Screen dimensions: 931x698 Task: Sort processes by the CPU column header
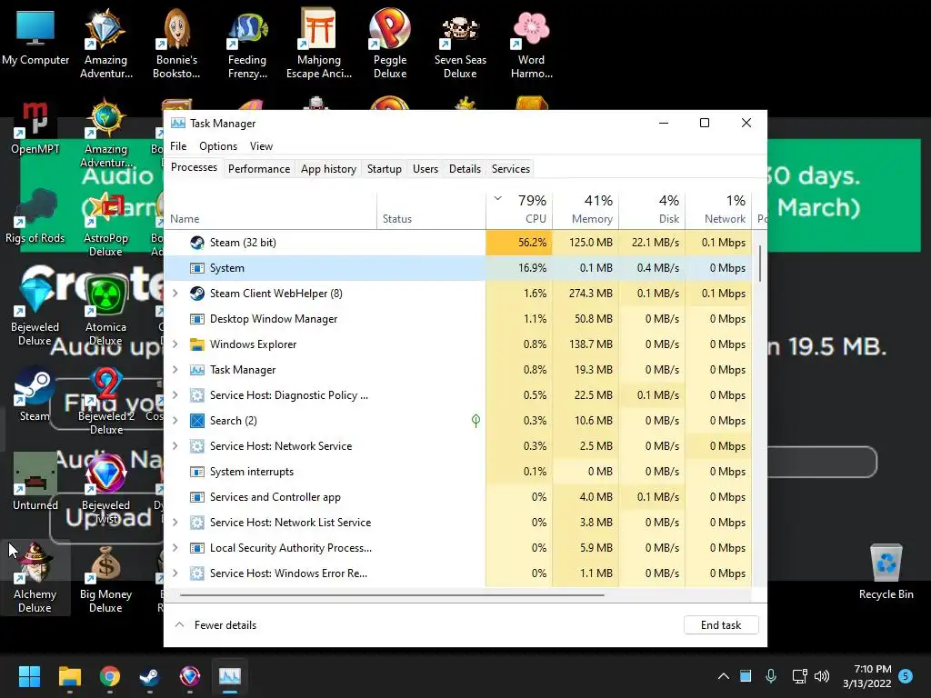(x=519, y=210)
